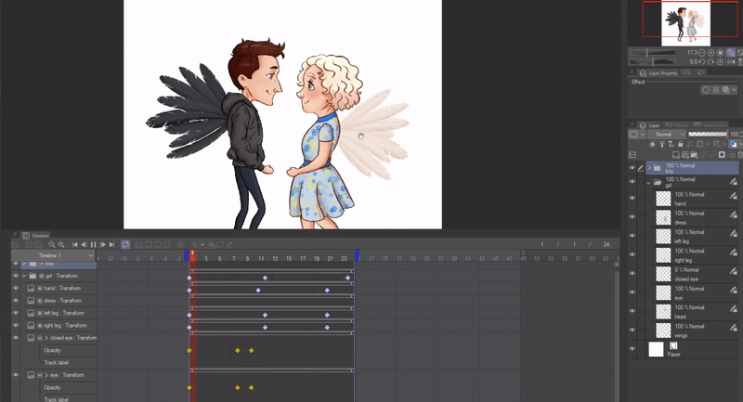Image resolution: width=743 pixels, height=402 pixels.
Task: Hide the hand track in timeline
Action: click(16, 289)
